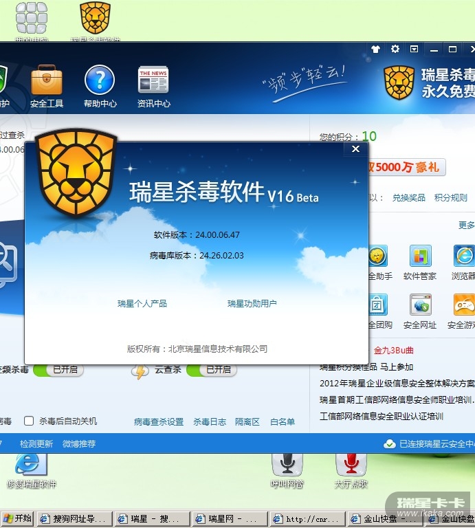Click 软件版本：24.00.06.47 text
The image size is (475, 528).
(197, 234)
